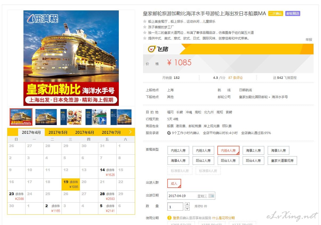Select the 海景4人房 package
321x225 pixels.
pos(178,160)
